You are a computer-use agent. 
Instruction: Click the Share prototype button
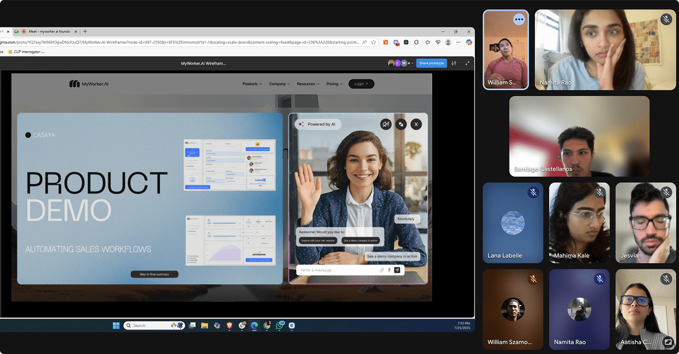pyautogui.click(x=431, y=63)
